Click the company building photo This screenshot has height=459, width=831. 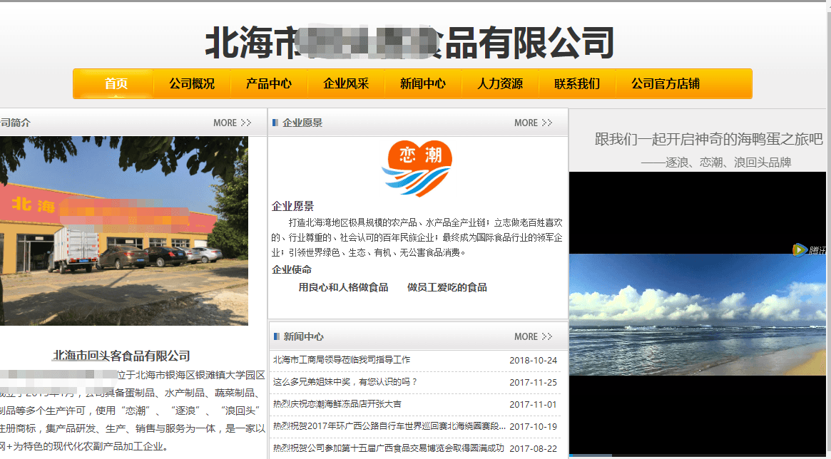coord(121,230)
